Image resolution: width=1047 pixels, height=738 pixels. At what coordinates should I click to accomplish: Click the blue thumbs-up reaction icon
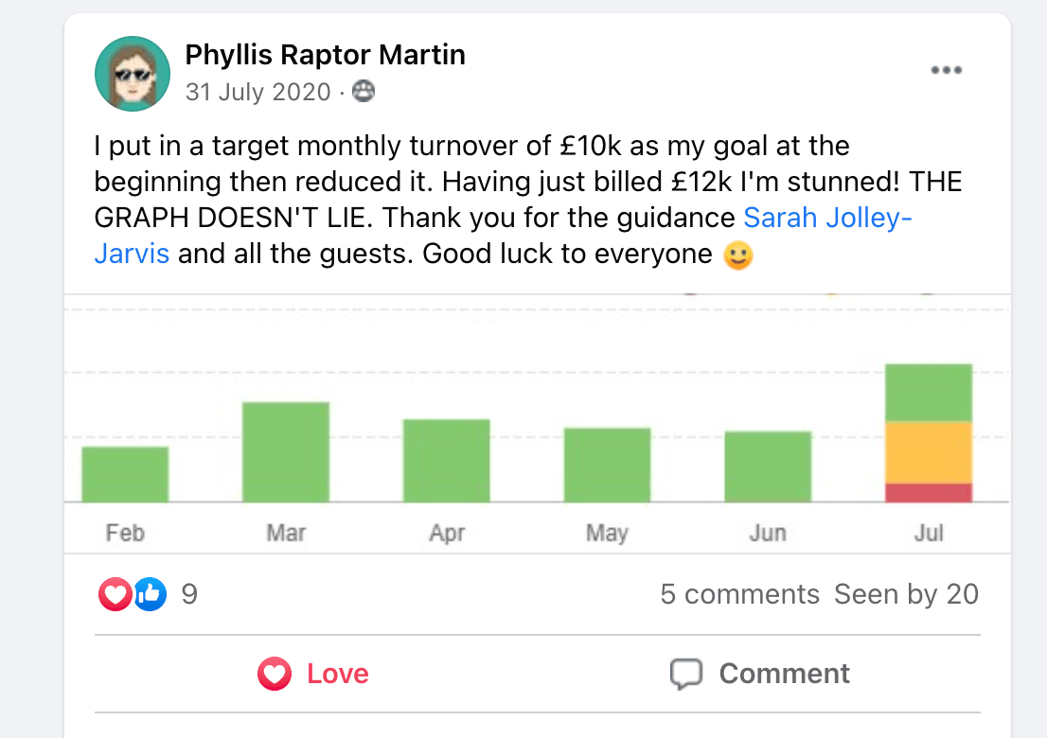[x=150, y=594]
